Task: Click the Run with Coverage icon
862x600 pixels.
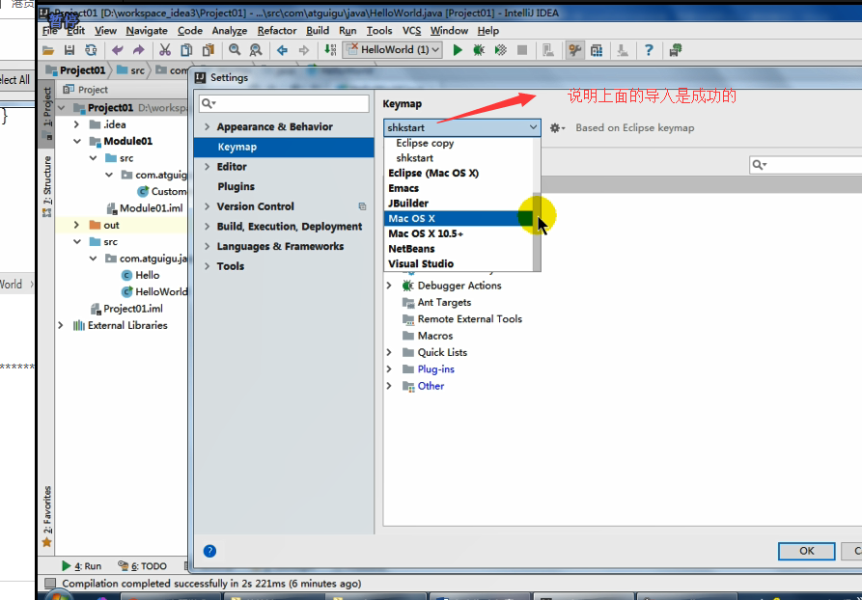Action: (x=500, y=50)
